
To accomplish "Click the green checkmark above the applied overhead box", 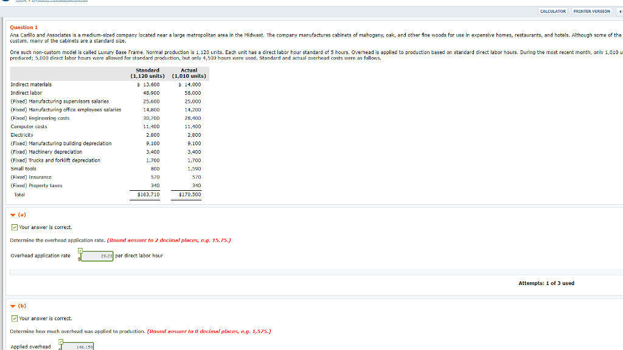I will coord(60,341).
